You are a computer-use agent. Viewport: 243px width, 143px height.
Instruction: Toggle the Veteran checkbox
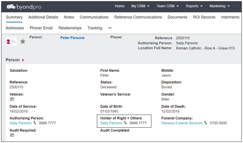pyautogui.click(x=12, y=99)
